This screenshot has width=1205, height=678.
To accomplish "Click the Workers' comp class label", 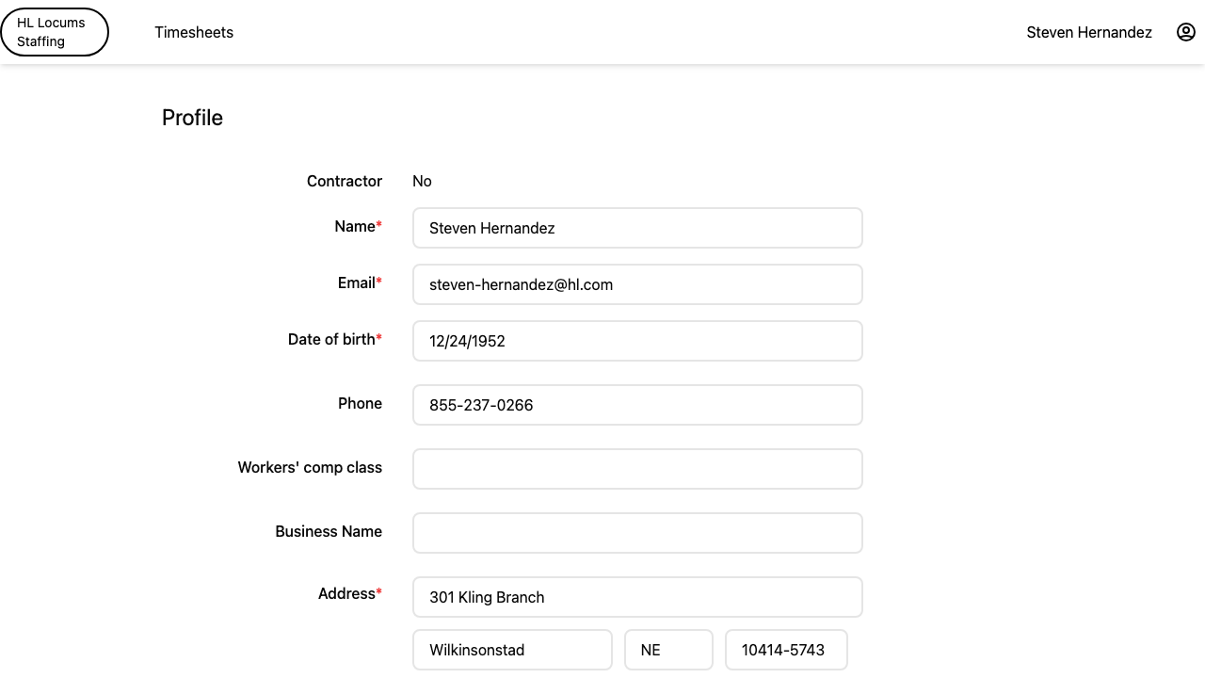I will 310,467.
